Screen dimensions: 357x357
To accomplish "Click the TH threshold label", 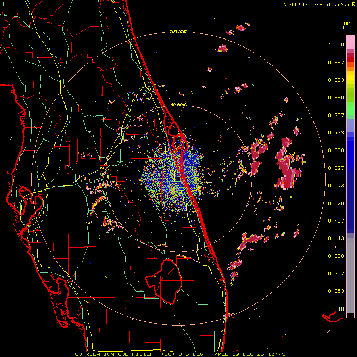I will tap(341, 309).
